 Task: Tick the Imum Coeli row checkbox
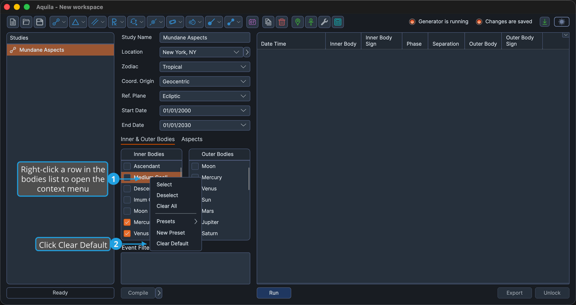pos(127,200)
